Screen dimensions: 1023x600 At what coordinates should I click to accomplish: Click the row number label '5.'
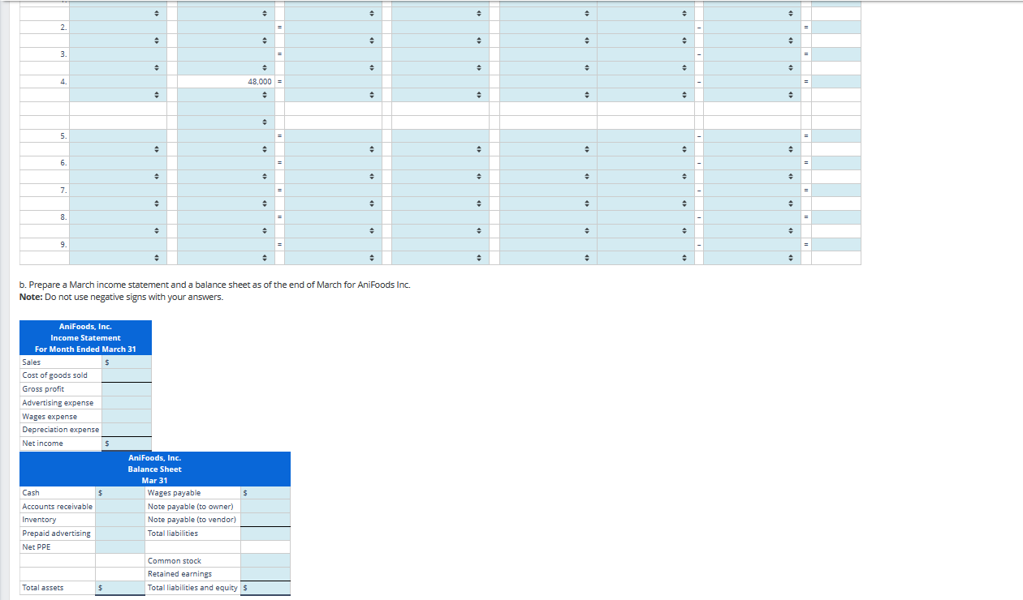tap(63, 135)
